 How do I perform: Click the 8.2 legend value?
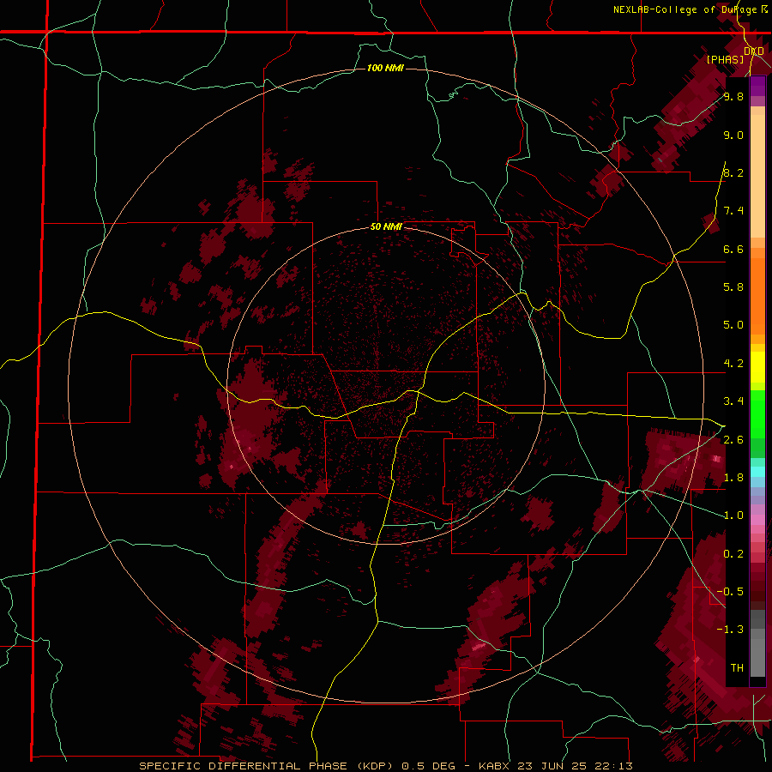pyautogui.click(x=733, y=172)
